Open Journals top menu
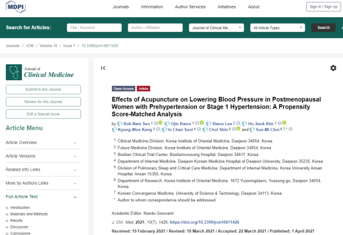 (x=121, y=6)
